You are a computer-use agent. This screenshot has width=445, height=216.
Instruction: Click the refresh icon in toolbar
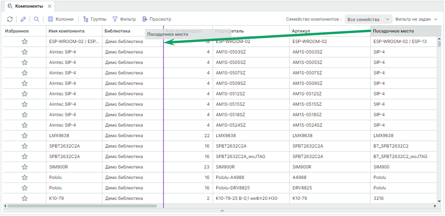[10, 19]
